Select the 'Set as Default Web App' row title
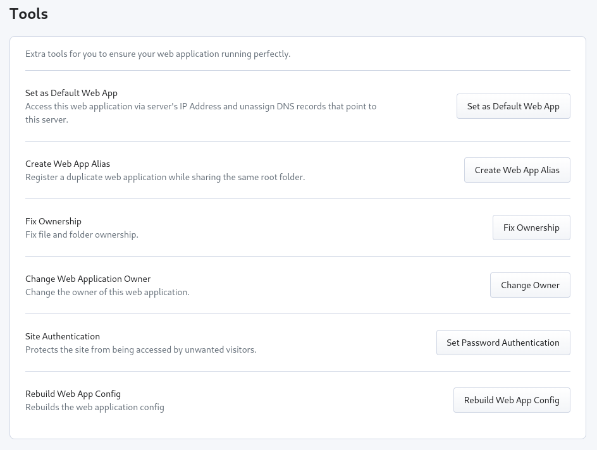The height and width of the screenshot is (450, 597). [71, 93]
